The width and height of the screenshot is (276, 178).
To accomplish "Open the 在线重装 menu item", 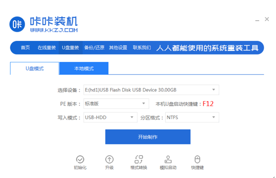I will (47, 47).
